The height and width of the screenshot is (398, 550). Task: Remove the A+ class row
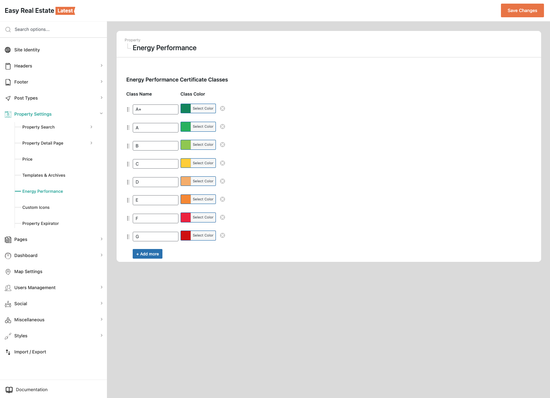coord(222,108)
